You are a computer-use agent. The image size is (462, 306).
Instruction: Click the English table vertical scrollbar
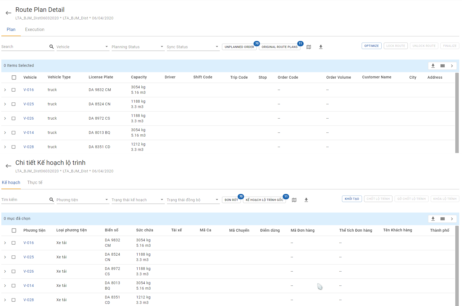457,113
